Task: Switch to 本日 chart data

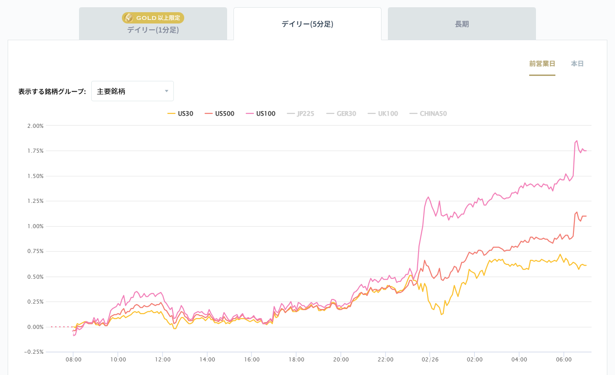Action: (x=577, y=64)
